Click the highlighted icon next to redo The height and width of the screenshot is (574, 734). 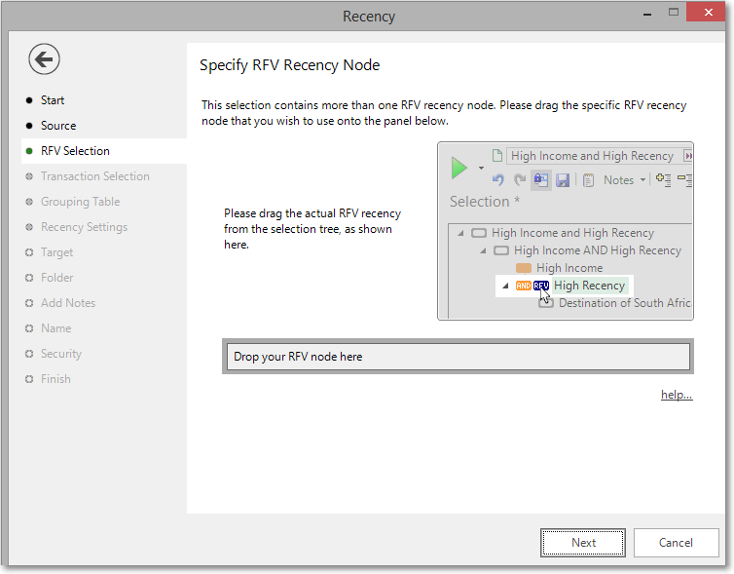tap(540, 180)
